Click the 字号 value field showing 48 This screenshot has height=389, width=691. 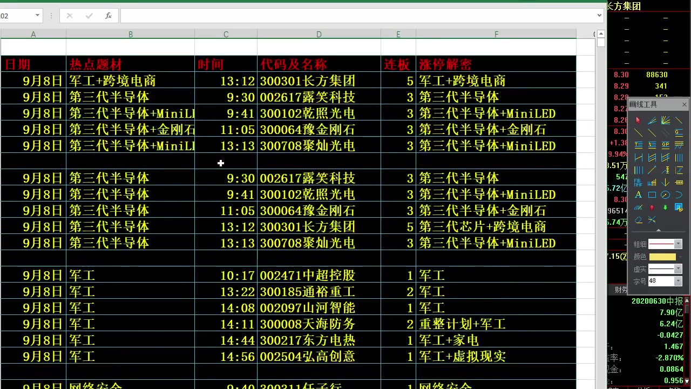coord(661,281)
